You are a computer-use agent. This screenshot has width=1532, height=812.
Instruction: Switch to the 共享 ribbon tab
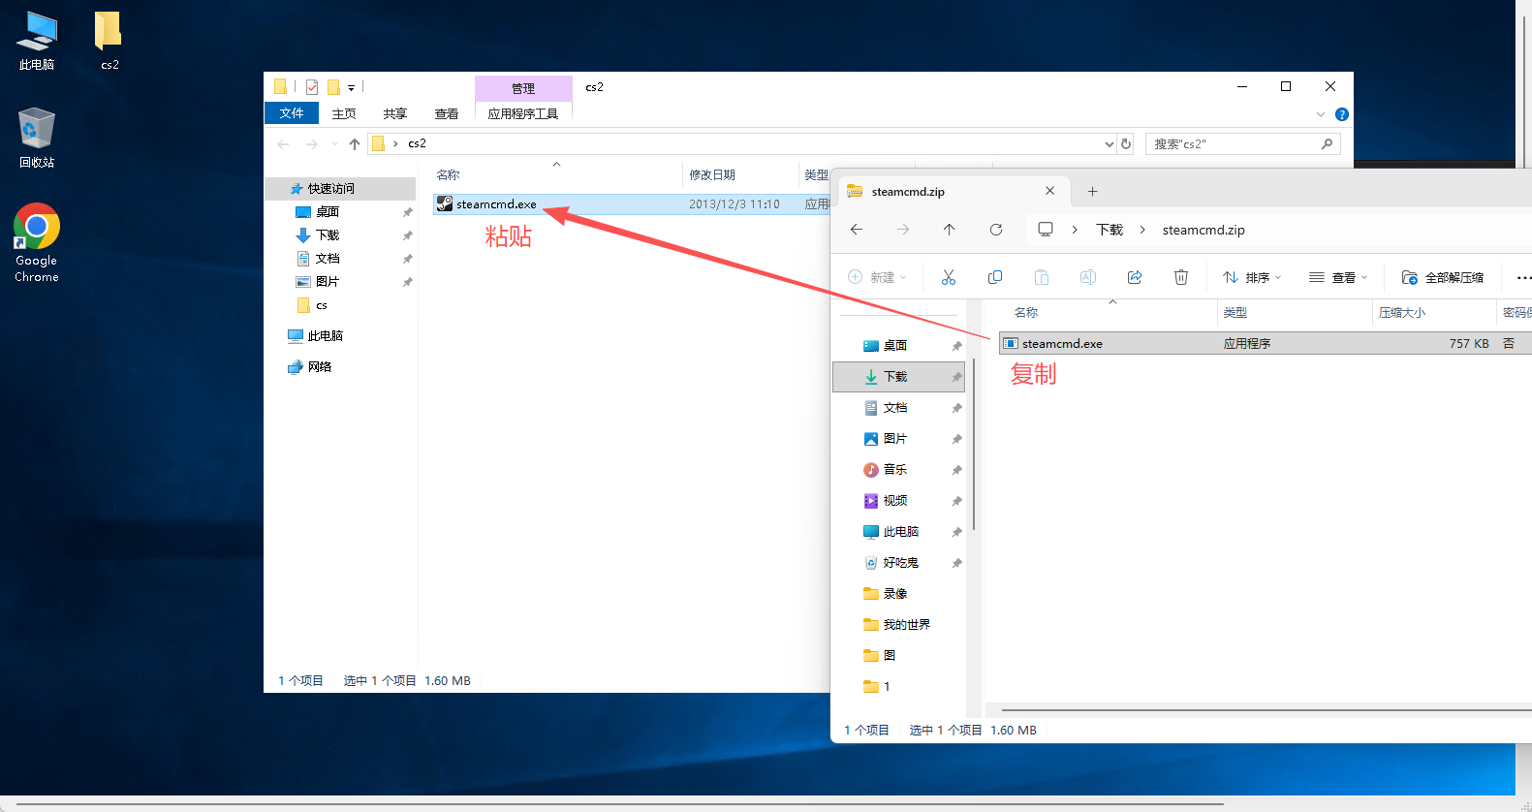point(394,113)
